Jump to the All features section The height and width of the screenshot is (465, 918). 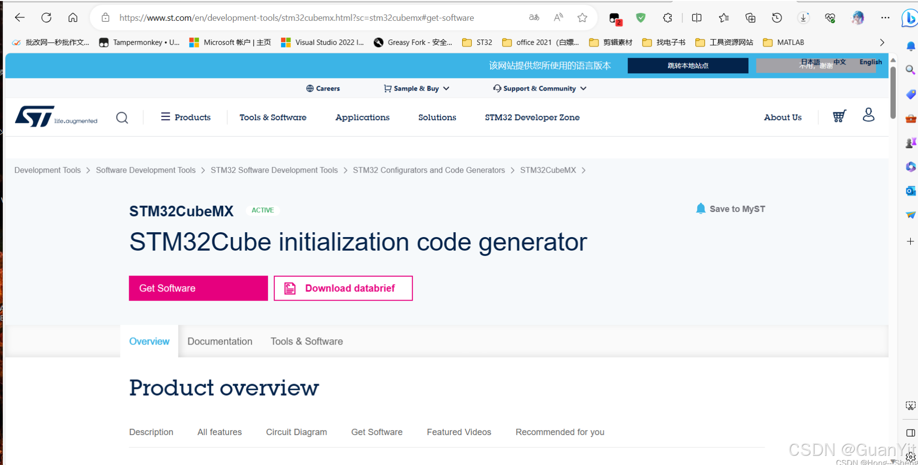[x=220, y=432]
